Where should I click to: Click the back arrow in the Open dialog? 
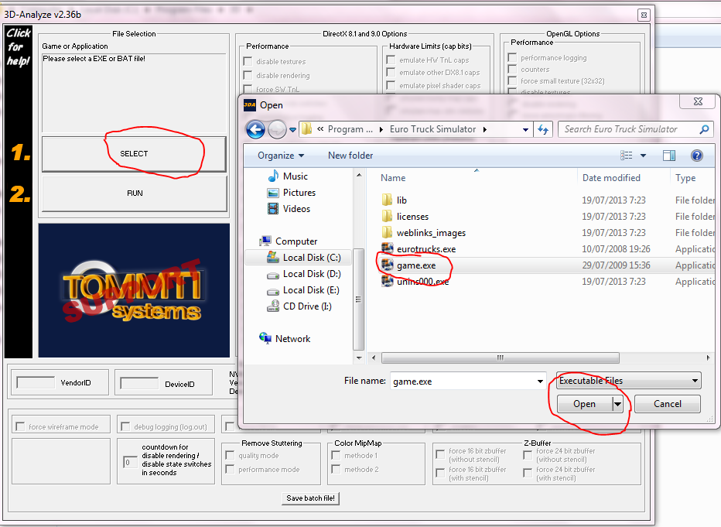pyautogui.click(x=255, y=130)
